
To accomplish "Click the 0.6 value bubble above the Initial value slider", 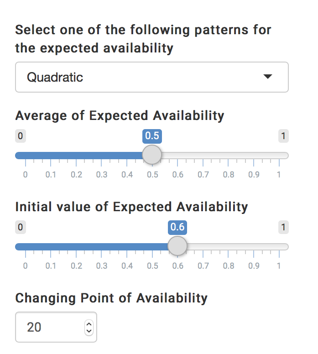I will click(177, 227).
